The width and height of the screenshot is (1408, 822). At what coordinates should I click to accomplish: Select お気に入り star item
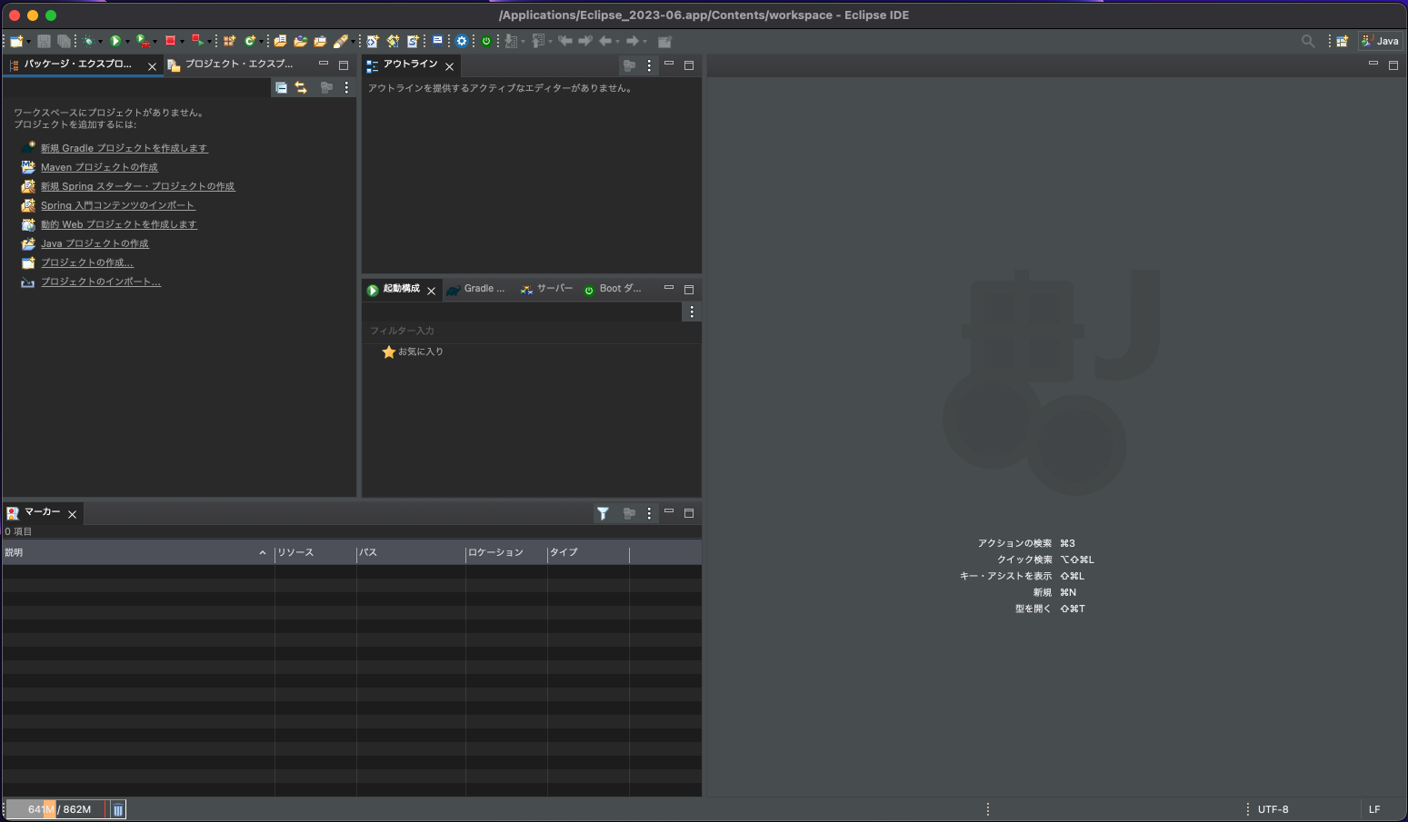point(413,352)
